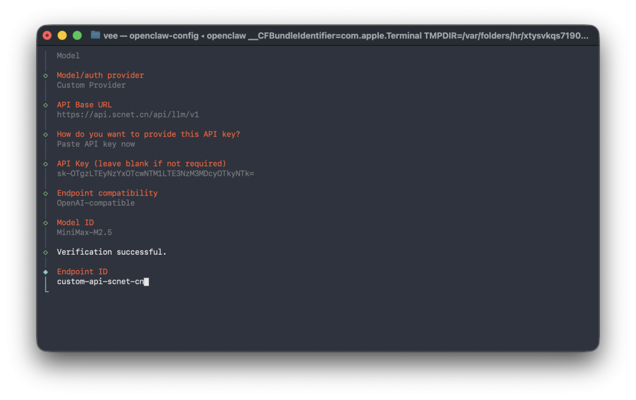
Task: Click the Verification successful message
Action: [x=112, y=252]
